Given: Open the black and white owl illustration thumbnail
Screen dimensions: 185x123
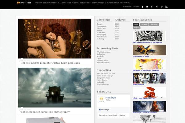Looking at the screenshot, I should [x=149, y=36].
